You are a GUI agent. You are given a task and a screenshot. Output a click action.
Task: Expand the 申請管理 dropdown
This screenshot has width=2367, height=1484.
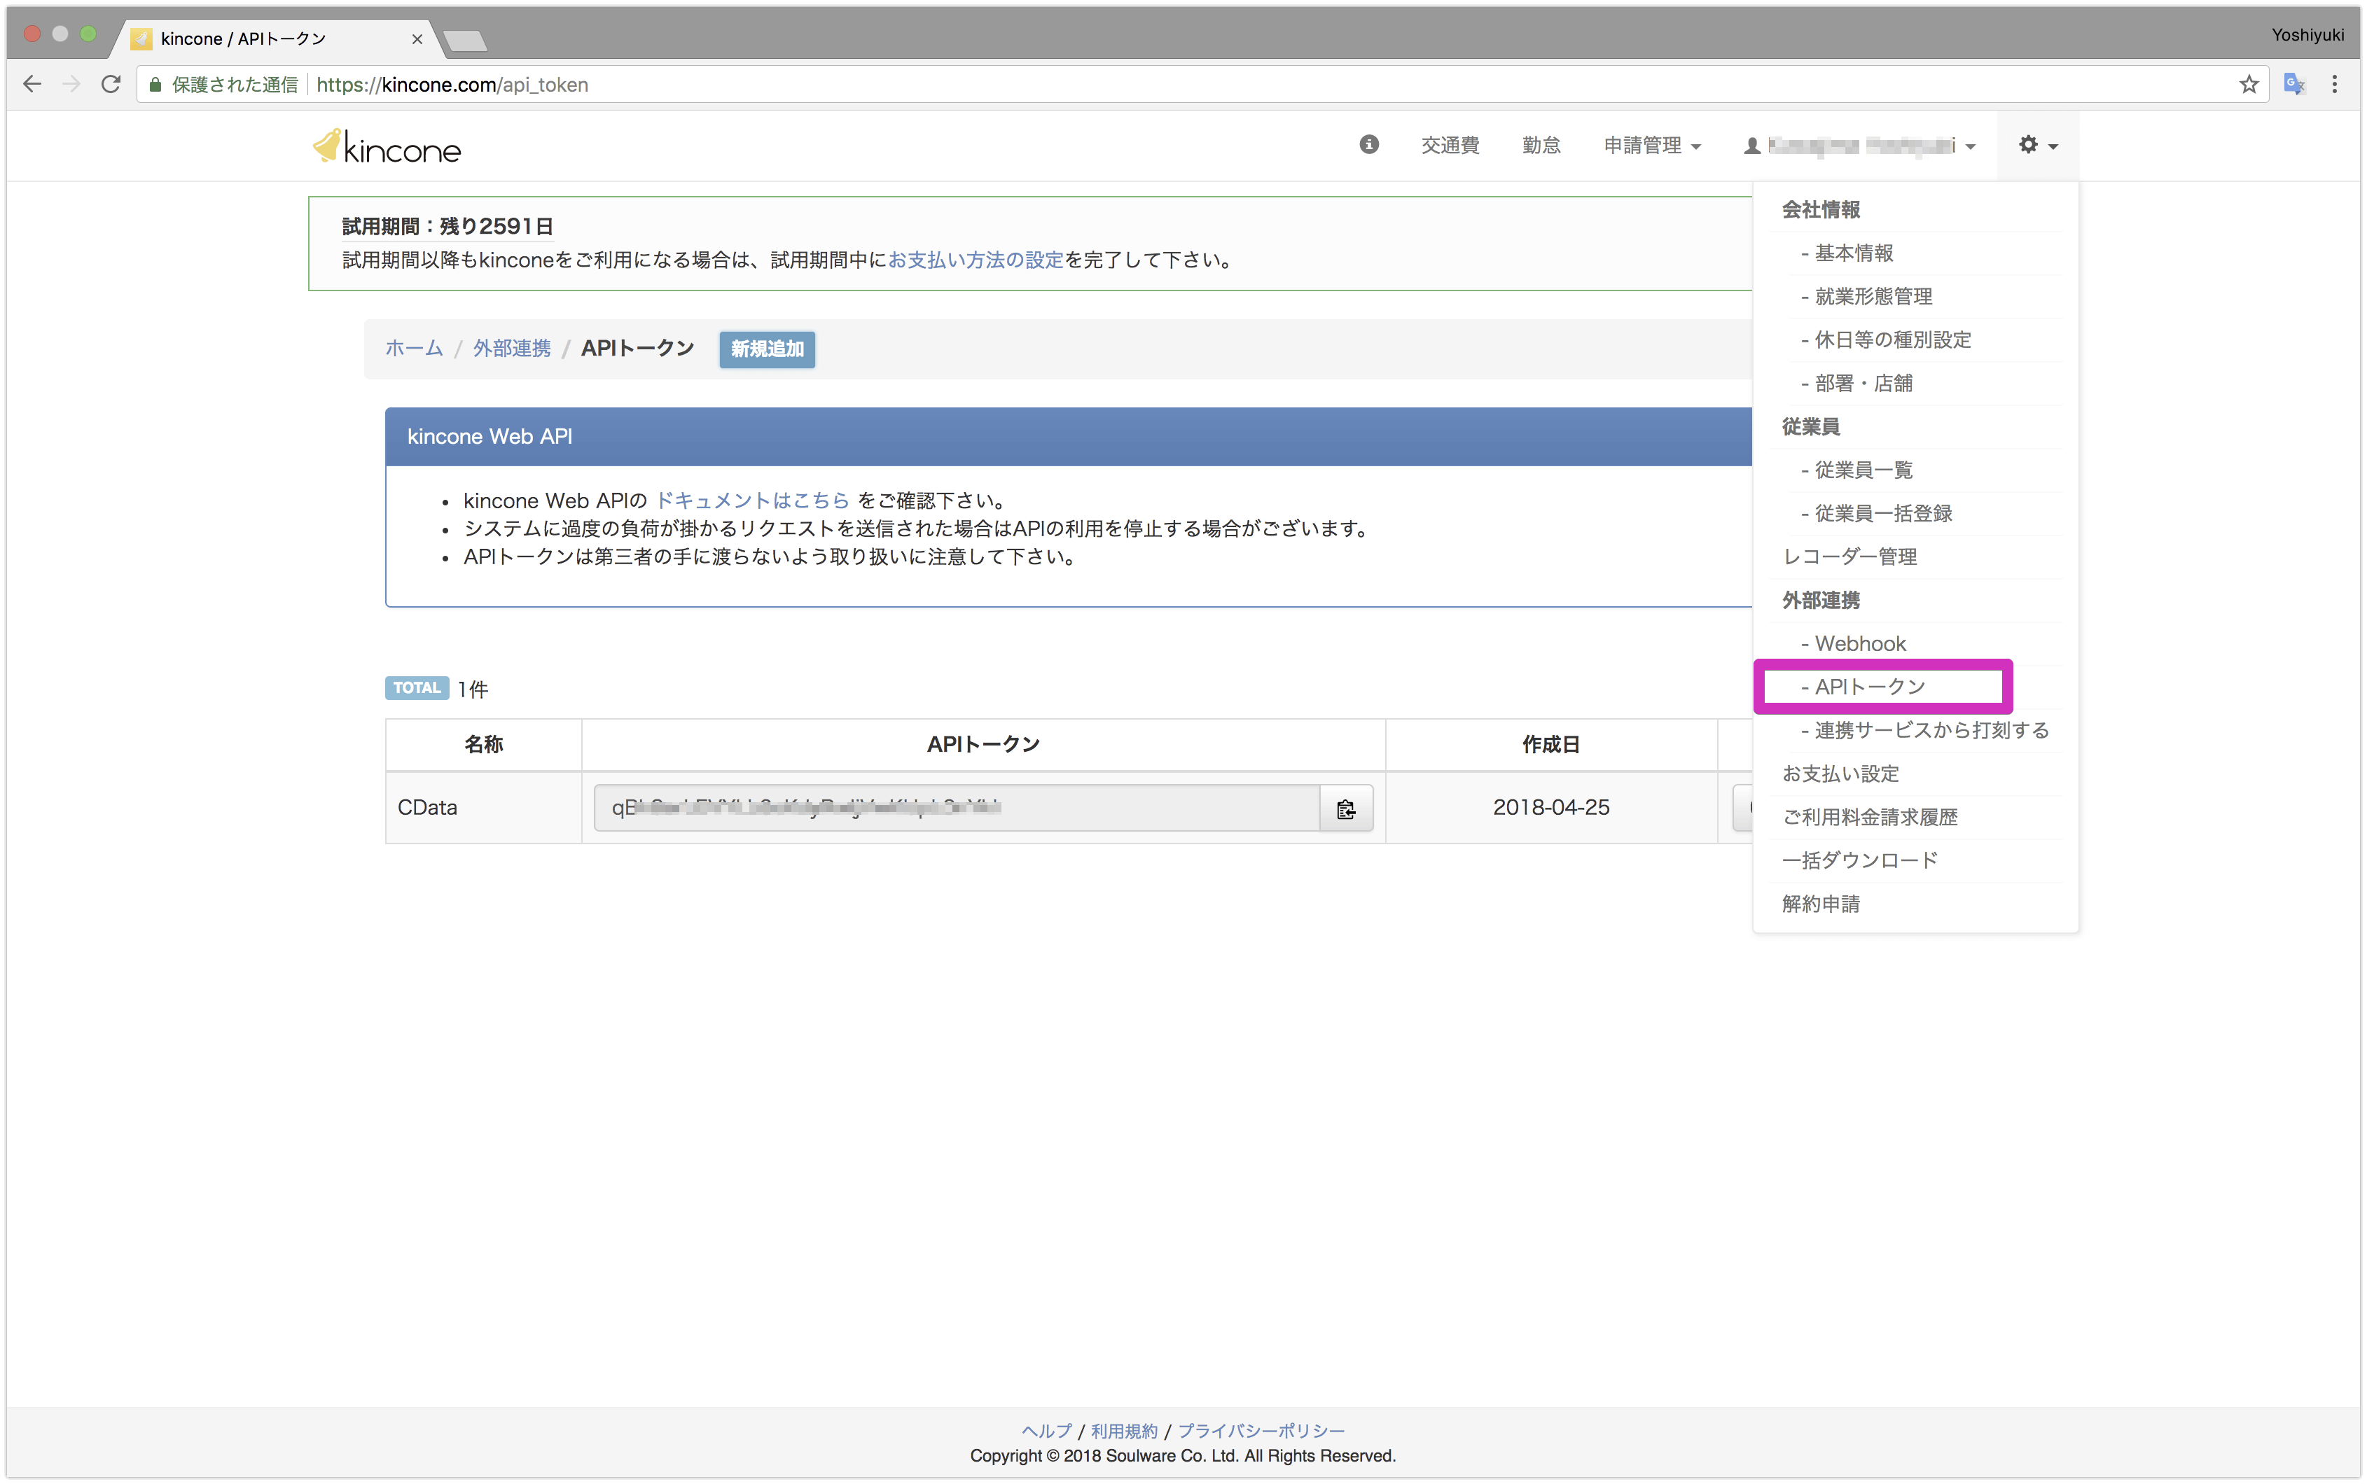tap(1651, 146)
